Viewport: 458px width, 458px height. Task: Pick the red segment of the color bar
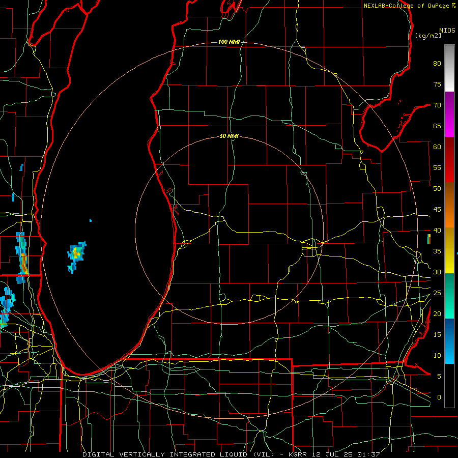[x=449, y=160]
